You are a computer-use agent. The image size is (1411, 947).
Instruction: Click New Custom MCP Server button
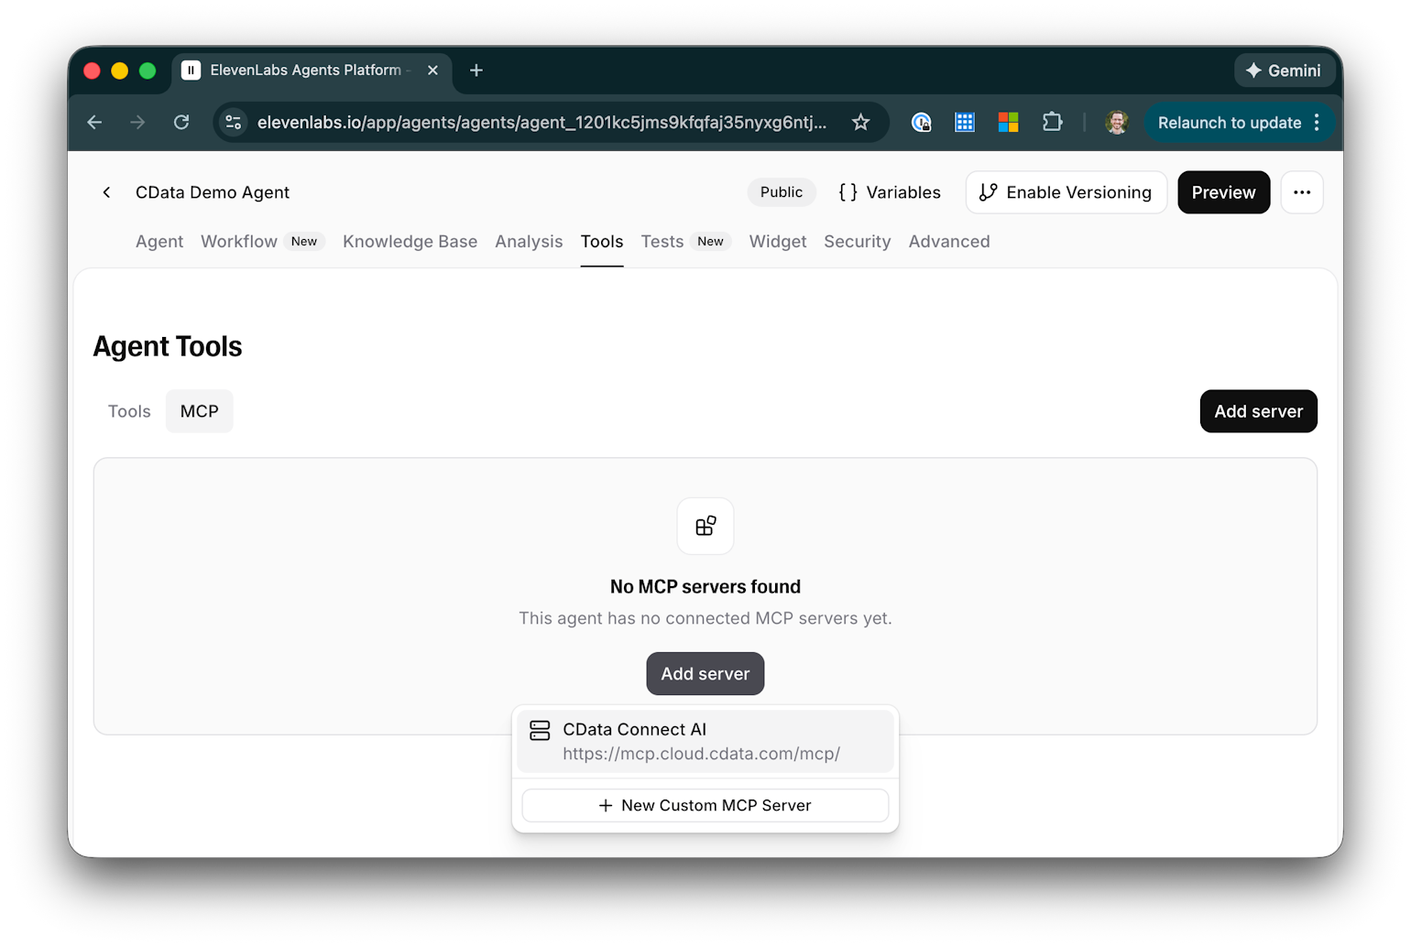(x=705, y=806)
